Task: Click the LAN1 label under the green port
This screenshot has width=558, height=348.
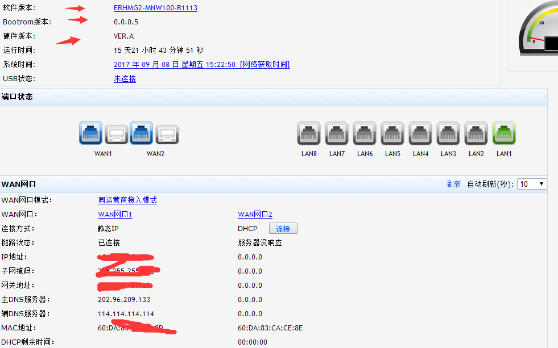Action: tap(504, 154)
